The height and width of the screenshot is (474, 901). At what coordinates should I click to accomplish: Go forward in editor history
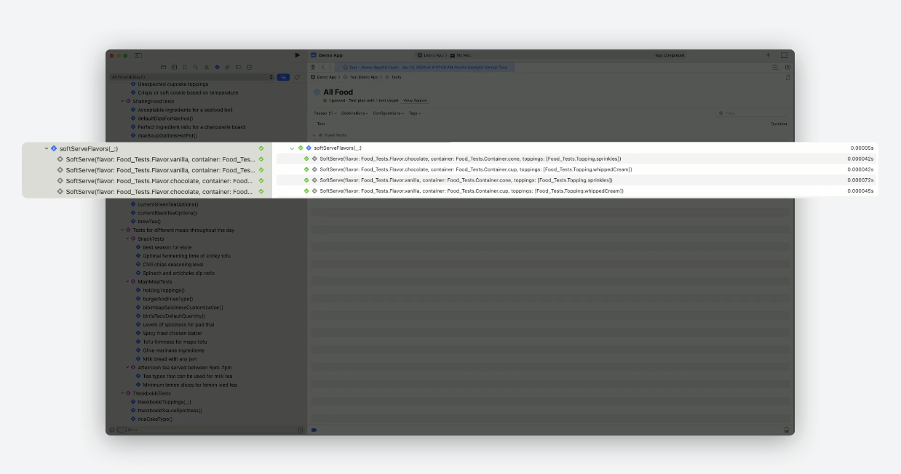(331, 67)
